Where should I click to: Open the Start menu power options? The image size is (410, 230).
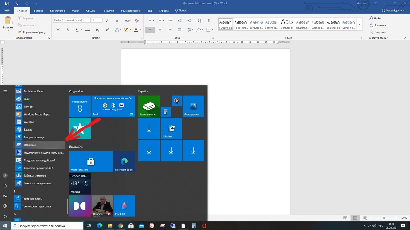pyautogui.click(x=5, y=216)
